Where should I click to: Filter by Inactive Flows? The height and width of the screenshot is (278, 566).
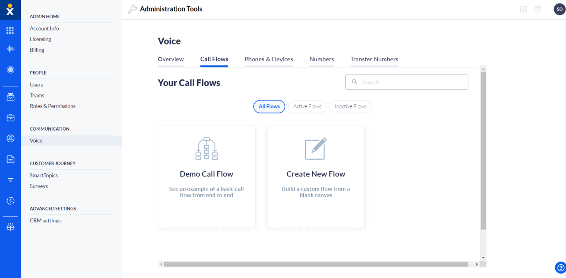click(x=350, y=106)
